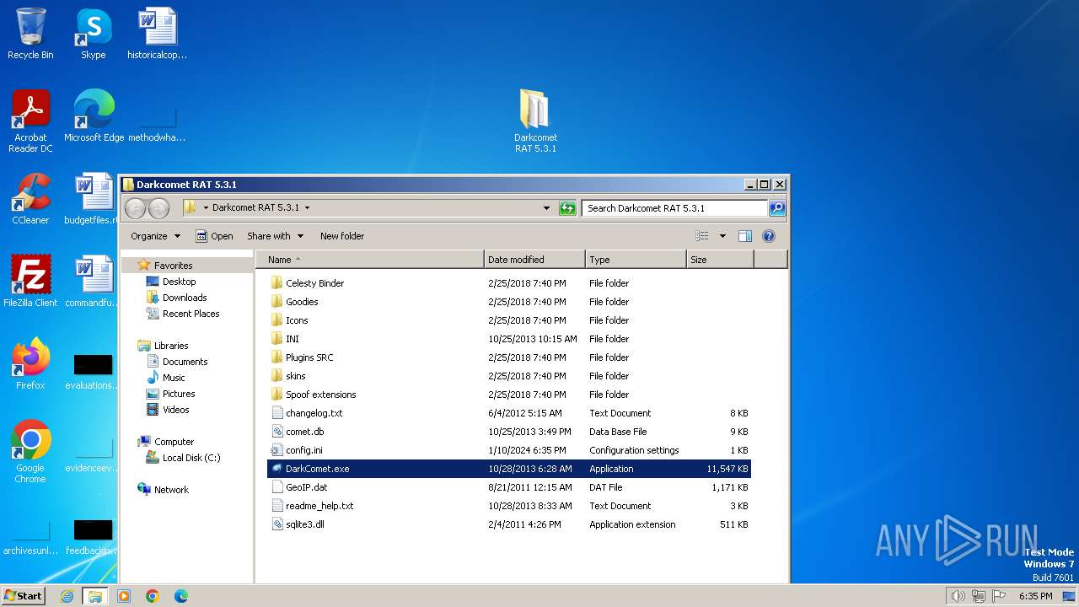Open the Organize dropdown menu
The image size is (1079, 607).
point(156,236)
